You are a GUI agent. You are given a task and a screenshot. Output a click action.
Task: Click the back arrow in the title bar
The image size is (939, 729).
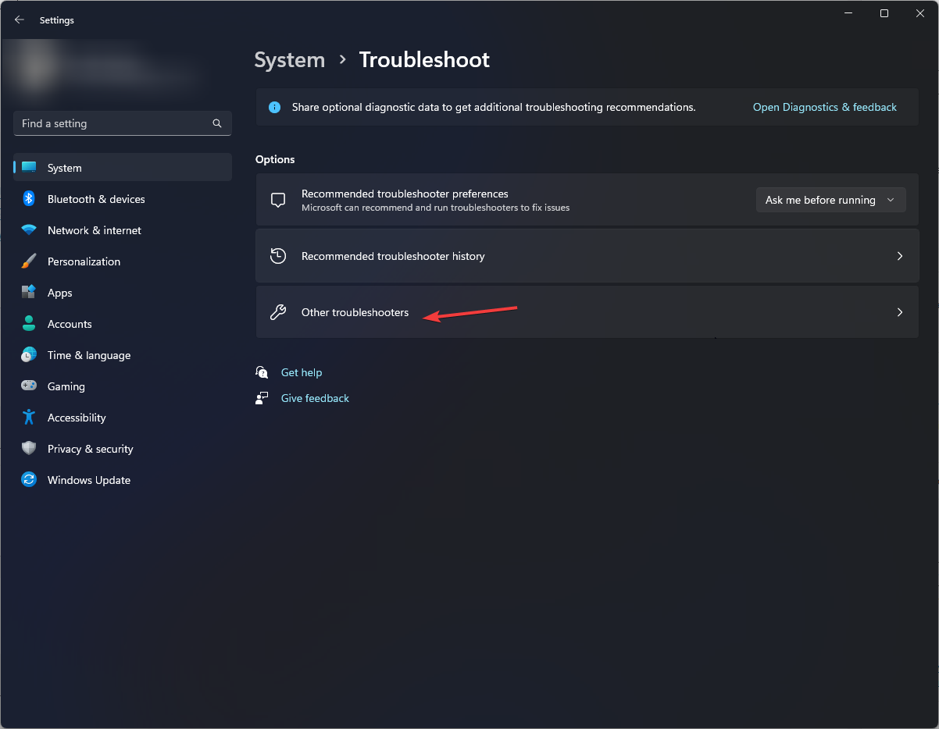tap(20, 20)
